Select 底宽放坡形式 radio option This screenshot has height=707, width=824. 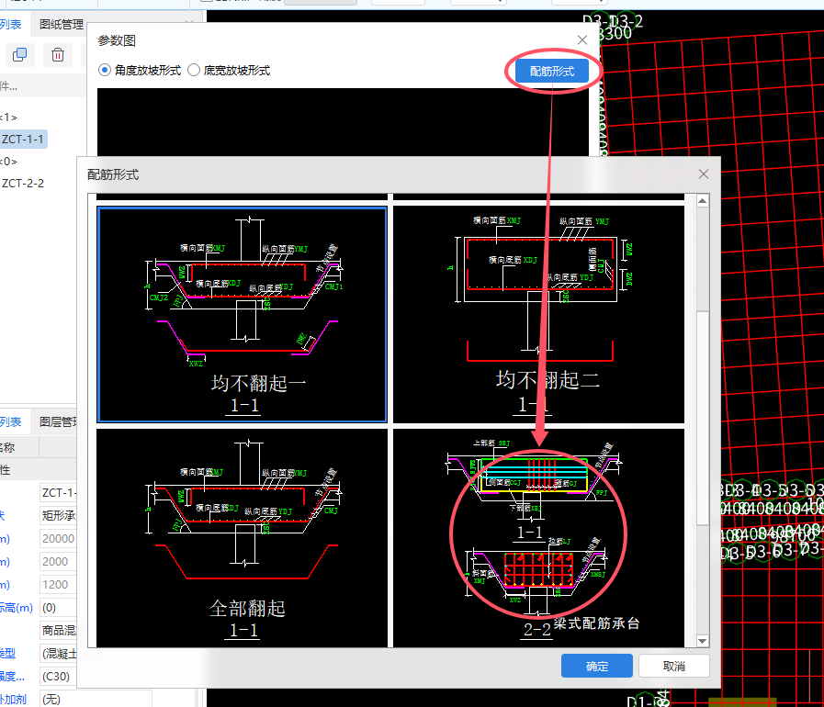(x=229, y=71)
